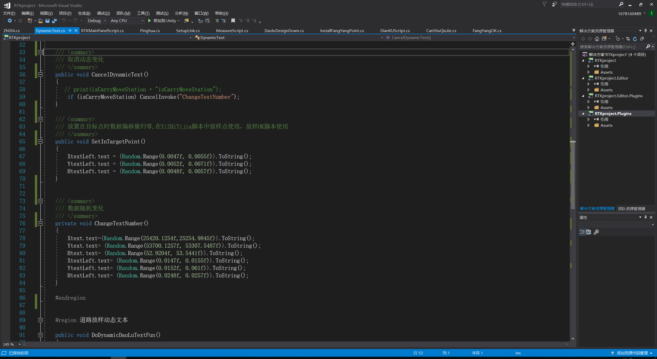
Task: Expand 引用 under RTKproject.Editor.Plugins
Action: pyautogui.click(x=589, y=102)
